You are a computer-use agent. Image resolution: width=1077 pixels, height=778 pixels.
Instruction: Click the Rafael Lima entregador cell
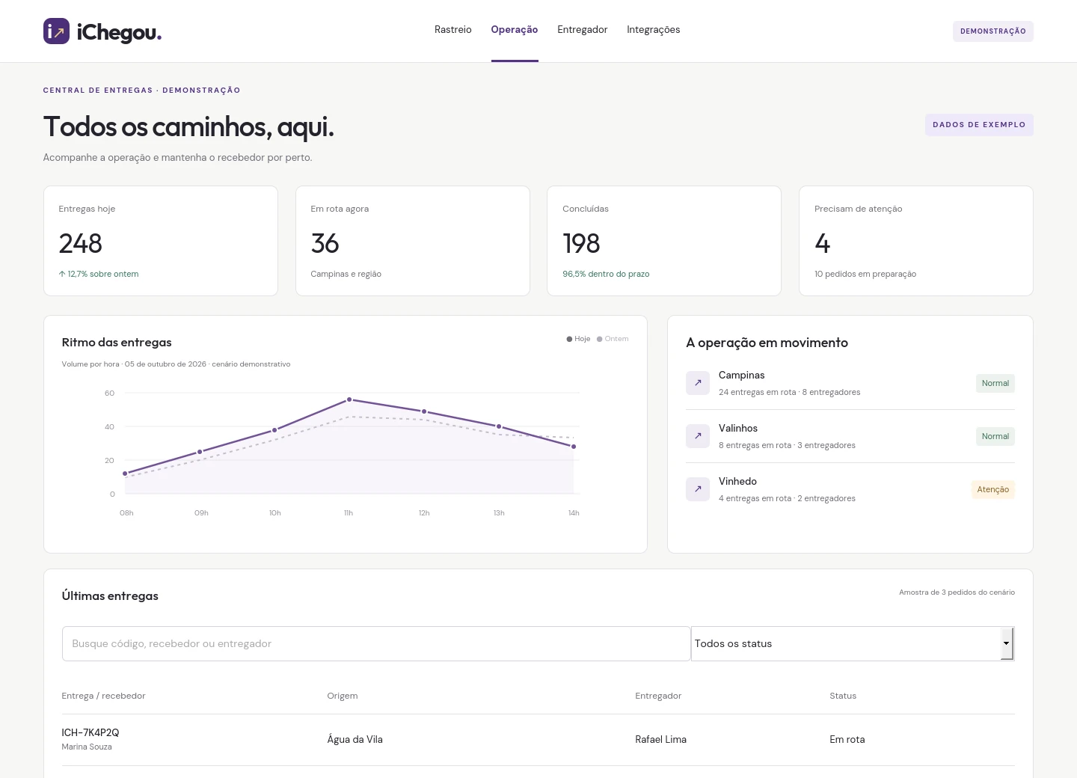(661, 739)
